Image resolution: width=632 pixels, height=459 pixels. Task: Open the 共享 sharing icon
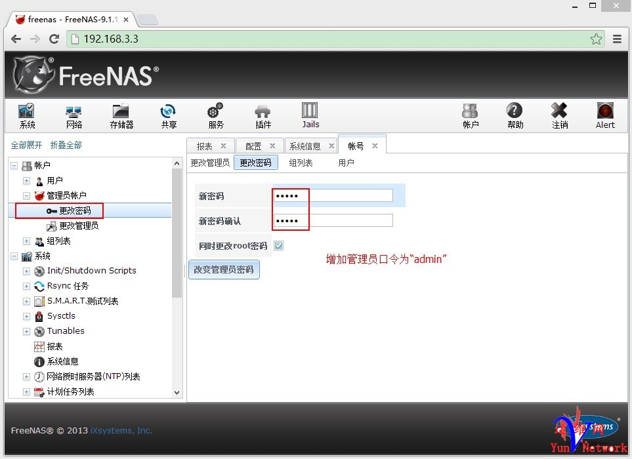coord(169,115)
